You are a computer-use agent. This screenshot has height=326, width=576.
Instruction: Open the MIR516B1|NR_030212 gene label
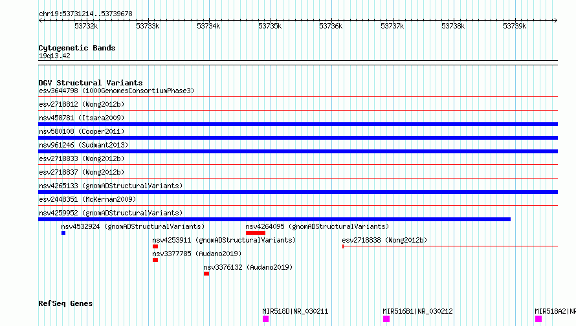[x=417, y=311]
